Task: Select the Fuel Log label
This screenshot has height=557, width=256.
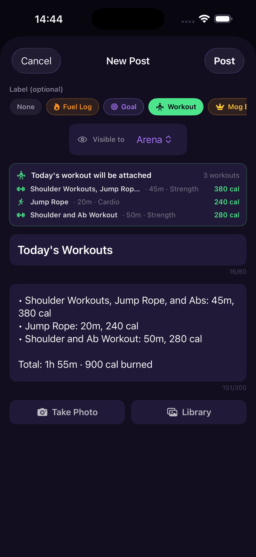Action: click(72, 107)
